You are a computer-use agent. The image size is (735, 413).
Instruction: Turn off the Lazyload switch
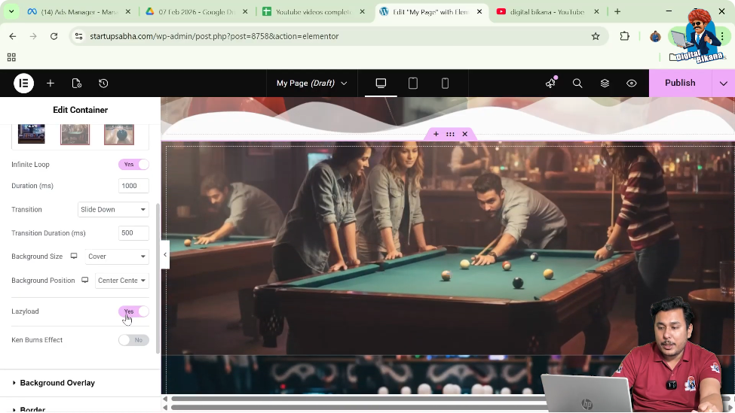click(133, 311)
